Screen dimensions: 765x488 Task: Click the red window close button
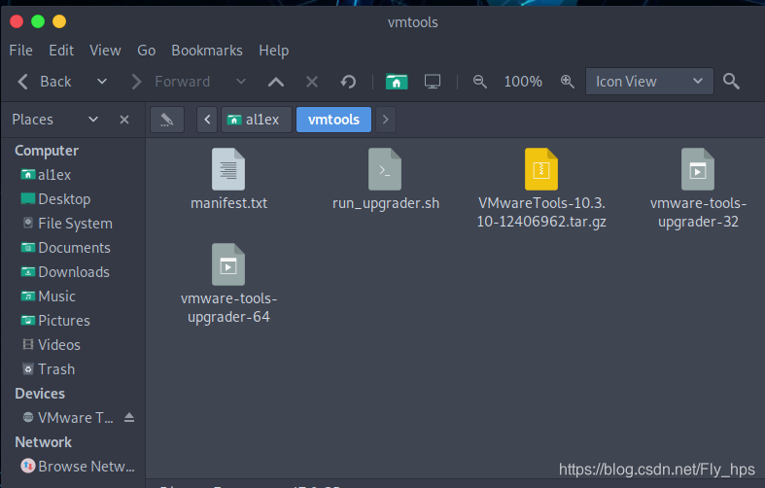pyautogui.click(x=17, y=21)
